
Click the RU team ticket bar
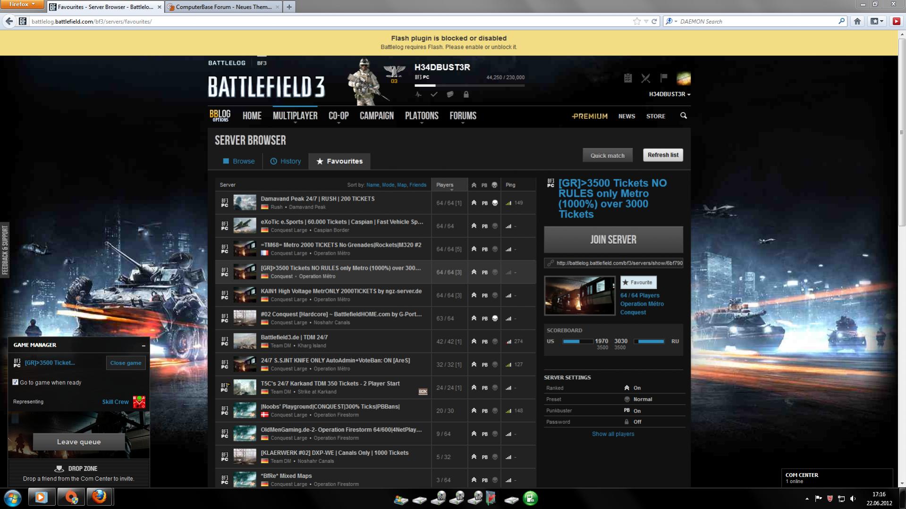tap(649, 341)
